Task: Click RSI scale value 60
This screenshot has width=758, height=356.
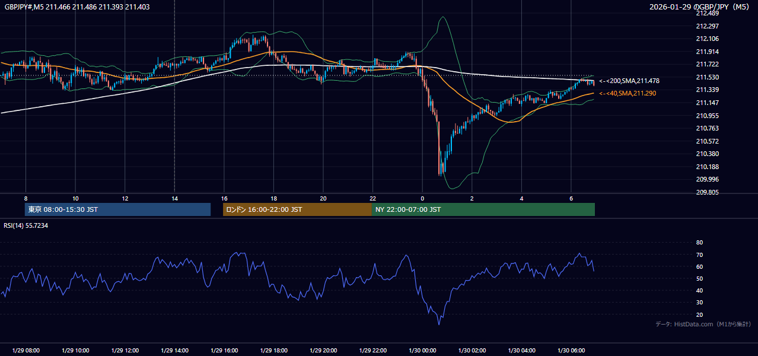Action: point(699,266)
